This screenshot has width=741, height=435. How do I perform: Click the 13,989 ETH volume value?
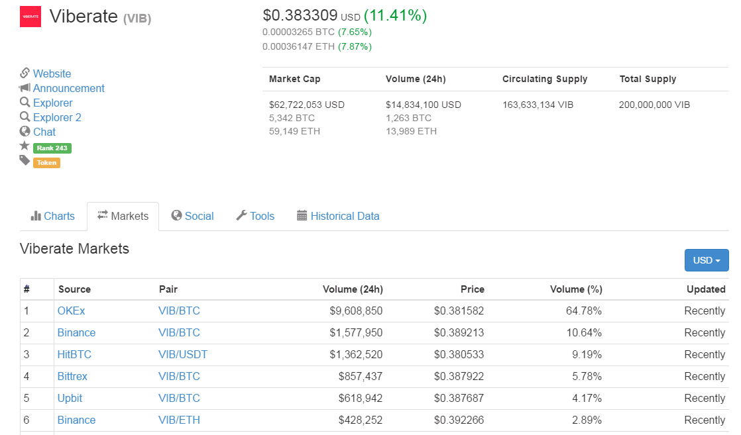click(x=411, y=131)
